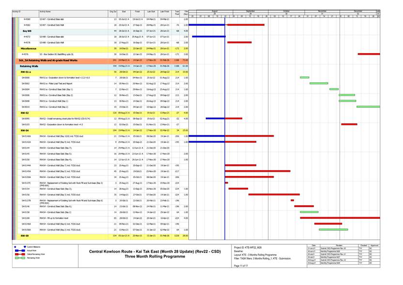Collapse the Bay W8 group row
The height and width of the screenshot is (285, 403).
click(x=27, y=31)
